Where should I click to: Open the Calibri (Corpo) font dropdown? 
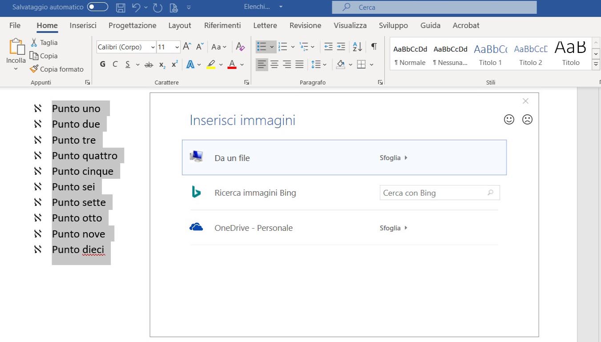click(x=153, y=47)
